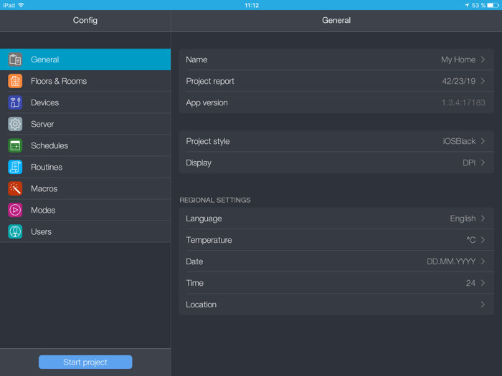Open Floors & Rooms section
Viewport: 502px width, 376px height.
point(85,81)
